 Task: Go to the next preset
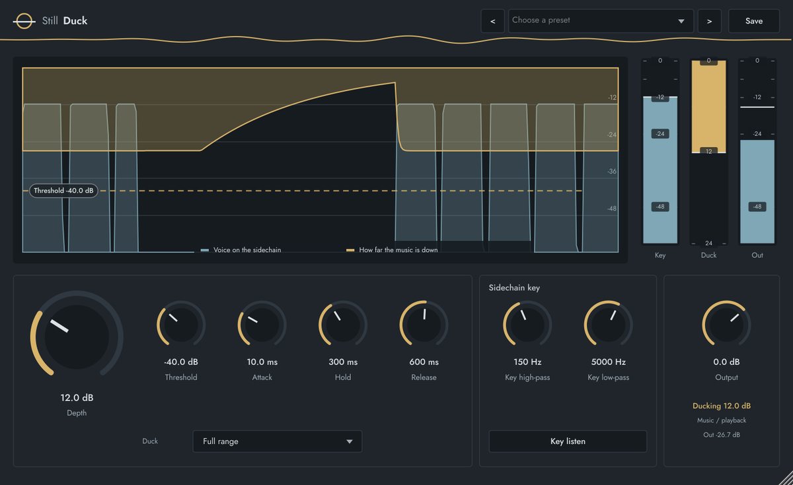pos(709,21)
